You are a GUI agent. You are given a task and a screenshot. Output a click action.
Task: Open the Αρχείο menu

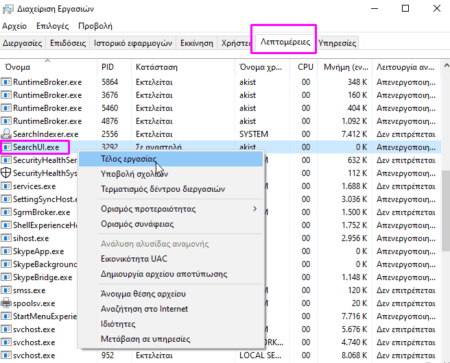(x=14, y=26)
